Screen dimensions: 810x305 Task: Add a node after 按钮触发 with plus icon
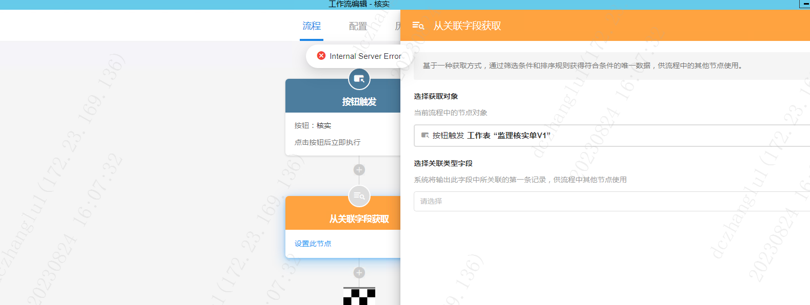click(359, 170)
